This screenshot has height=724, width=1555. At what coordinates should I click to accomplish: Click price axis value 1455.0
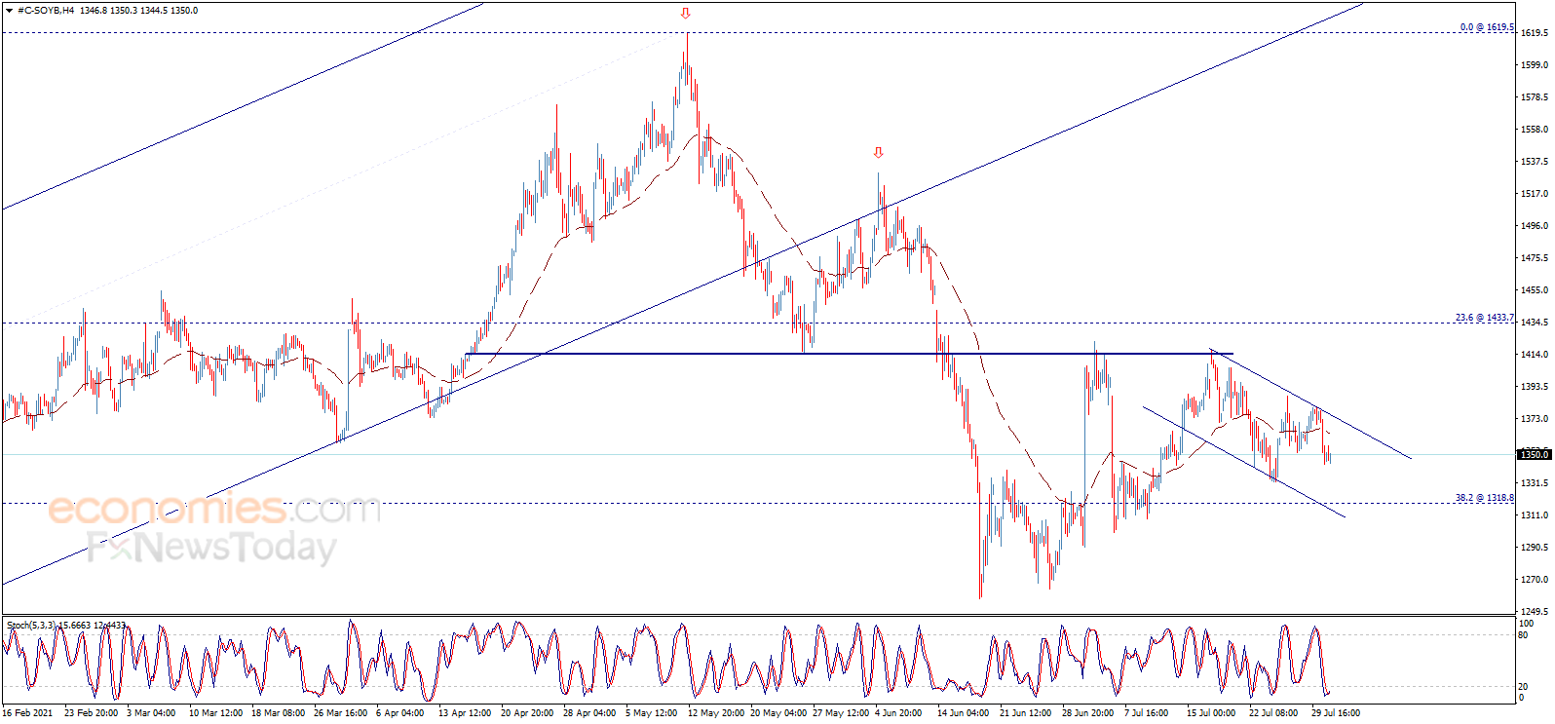pyautogui.click(x=1534, y=290)
